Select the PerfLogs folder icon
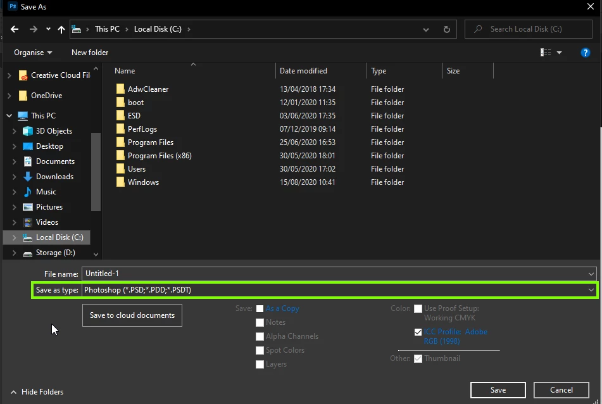 [120, 129]
